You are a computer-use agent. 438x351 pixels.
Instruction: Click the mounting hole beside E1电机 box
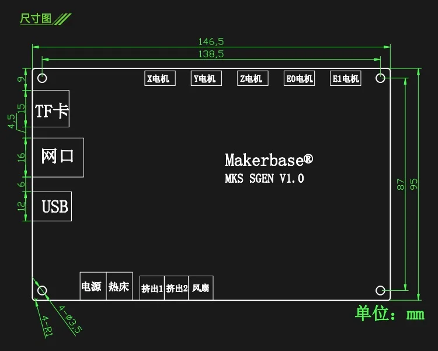pyautogui.click(x=380, y=78)
